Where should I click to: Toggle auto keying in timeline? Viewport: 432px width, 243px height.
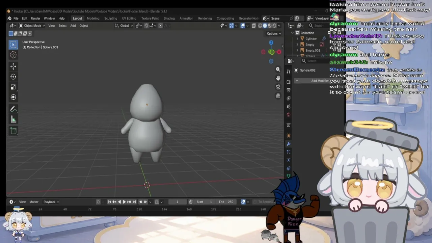tap(98, 202)
